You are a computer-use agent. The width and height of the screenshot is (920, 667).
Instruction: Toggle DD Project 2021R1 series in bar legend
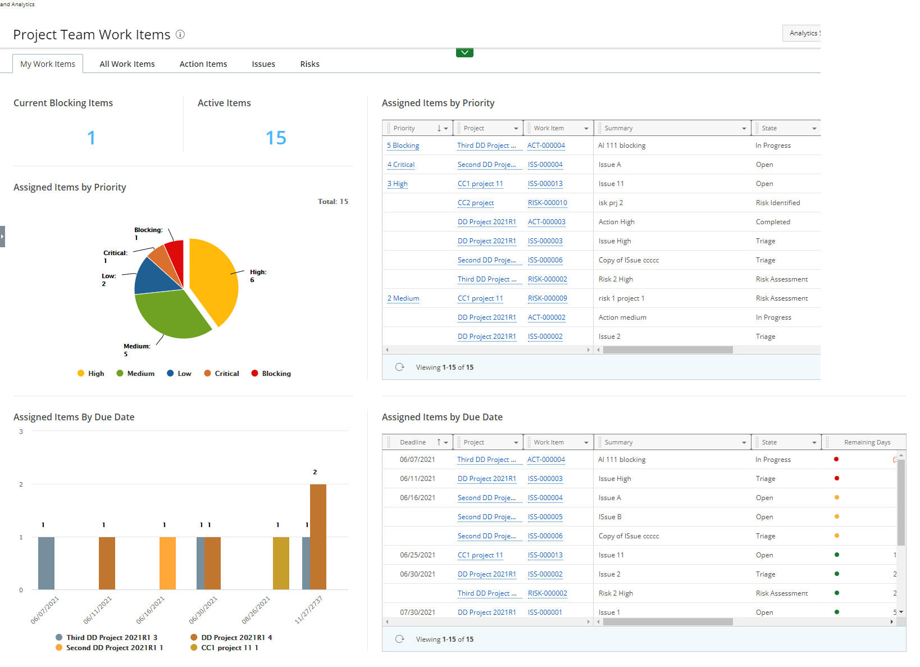231,637
